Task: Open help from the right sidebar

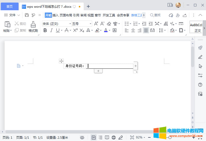Action: click(x=200, y=85)
